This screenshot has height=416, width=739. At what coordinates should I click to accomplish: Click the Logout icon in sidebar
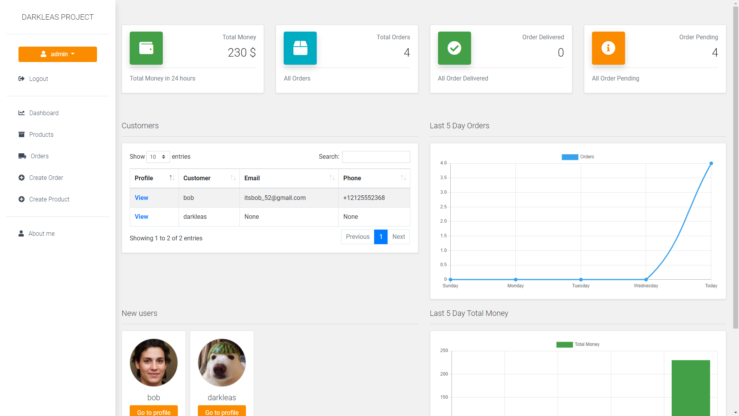(22, 79)
